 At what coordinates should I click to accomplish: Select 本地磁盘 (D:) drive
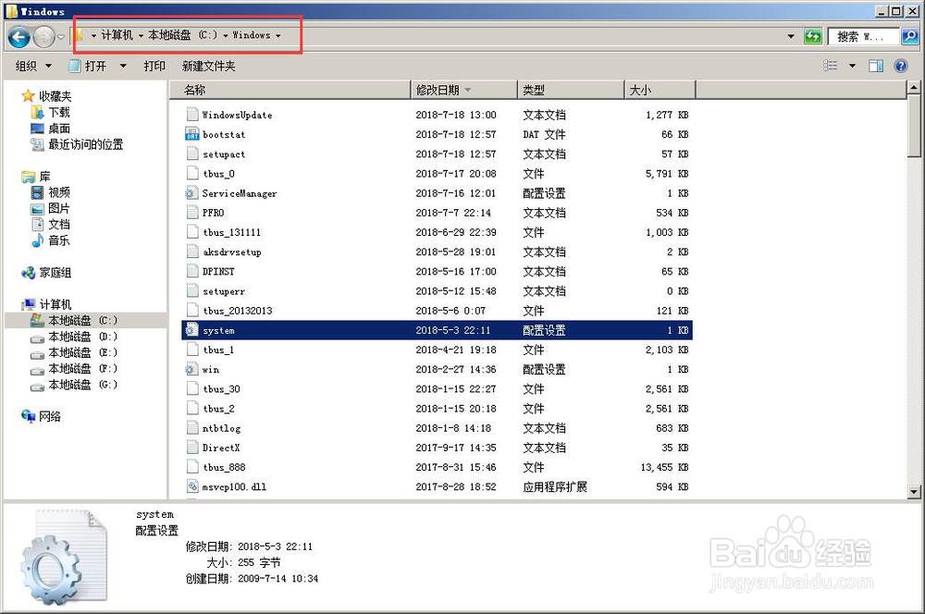[x=74, y=337]
